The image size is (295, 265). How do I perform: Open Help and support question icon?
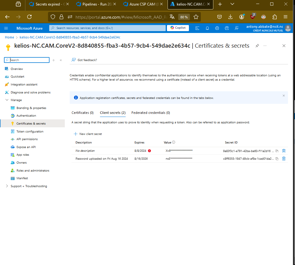click(x=227, y=28)
